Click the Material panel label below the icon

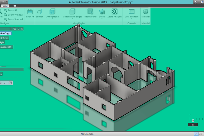click(x=145, y=23)
